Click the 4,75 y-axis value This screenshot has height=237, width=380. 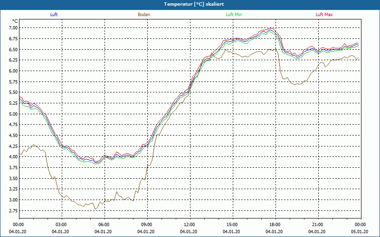coord(13,125)
